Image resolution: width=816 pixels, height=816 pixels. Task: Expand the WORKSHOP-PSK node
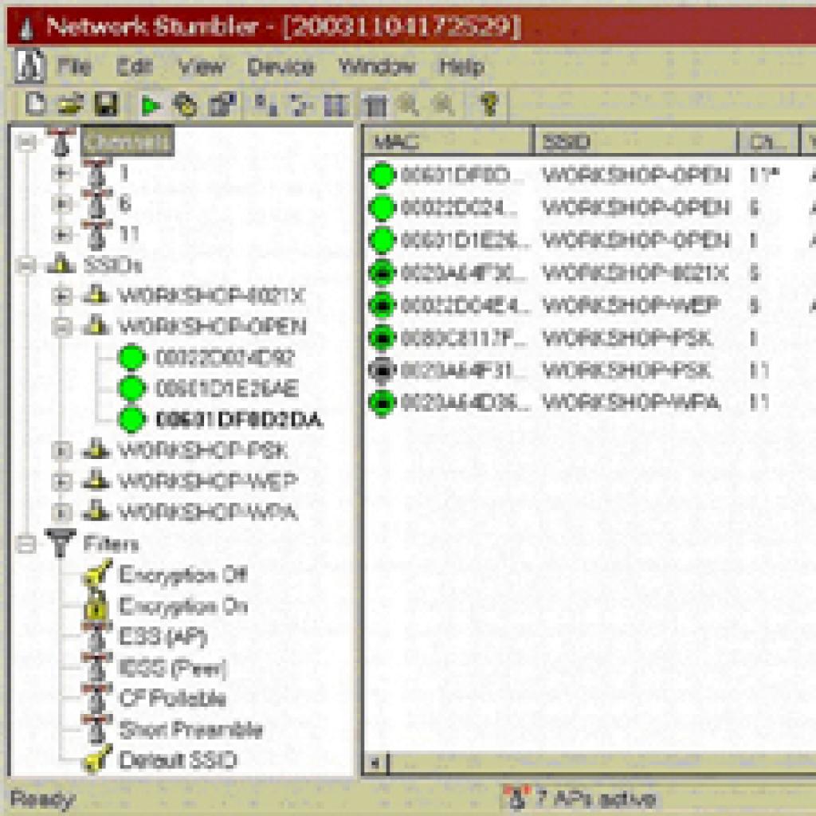pos(61,451)
